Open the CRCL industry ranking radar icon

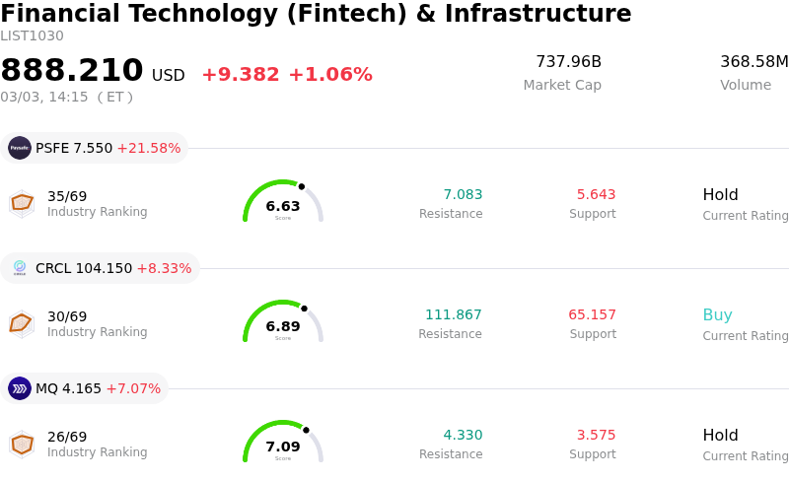click(22, 323)
